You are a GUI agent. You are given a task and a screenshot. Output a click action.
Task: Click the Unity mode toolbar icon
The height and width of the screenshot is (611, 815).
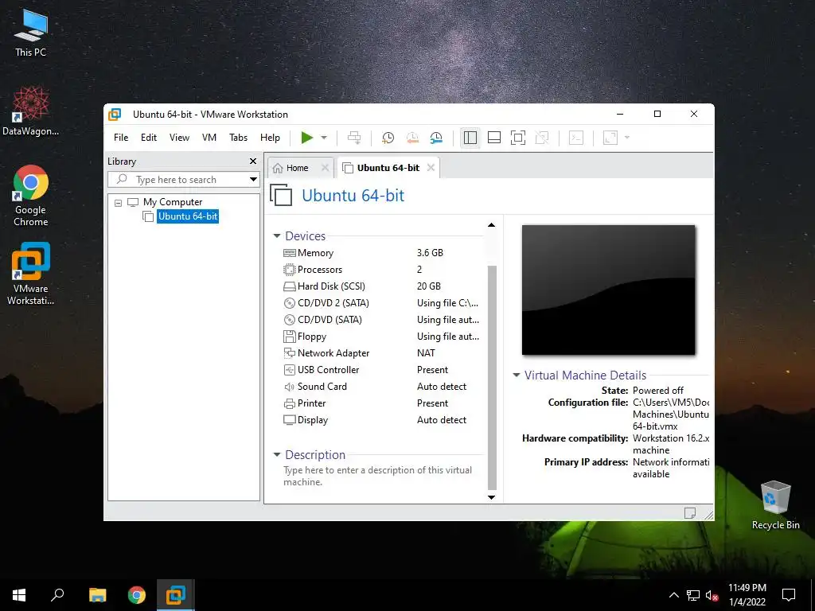(x=541, y=138)
